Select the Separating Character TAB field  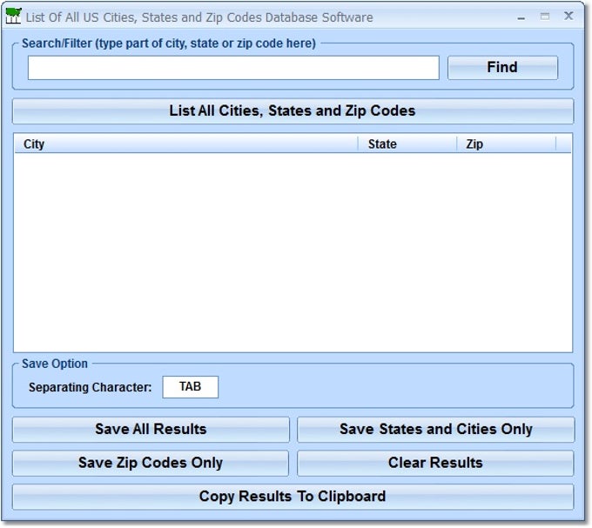[x=190, y=387]
